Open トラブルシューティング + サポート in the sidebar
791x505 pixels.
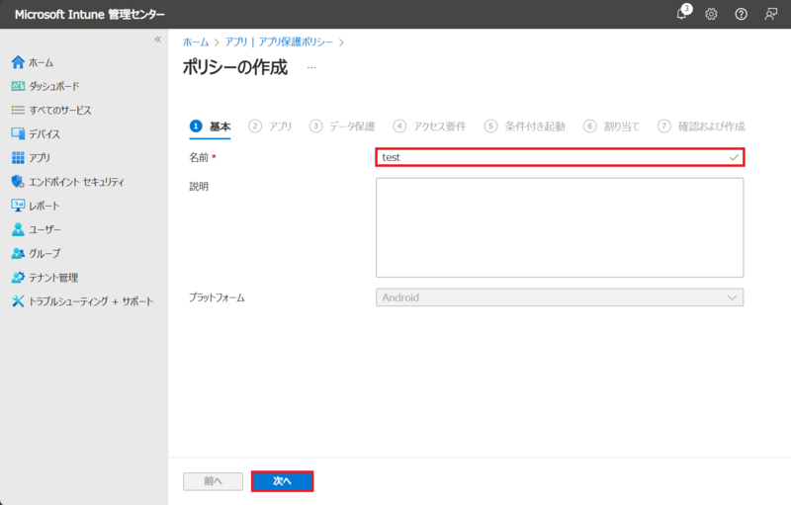(x=91, y=301)
